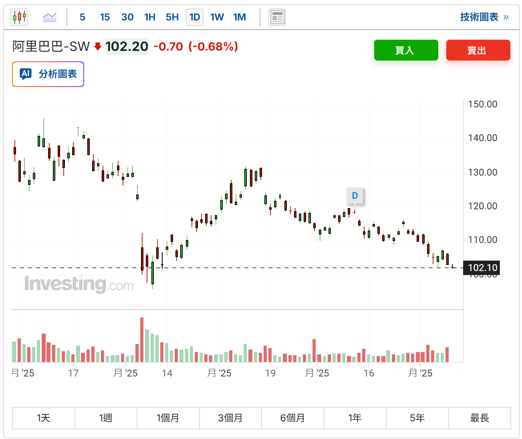Click the 14 date label on axis
The height and width of the screenshot is (439, 522).
(167, 373)
